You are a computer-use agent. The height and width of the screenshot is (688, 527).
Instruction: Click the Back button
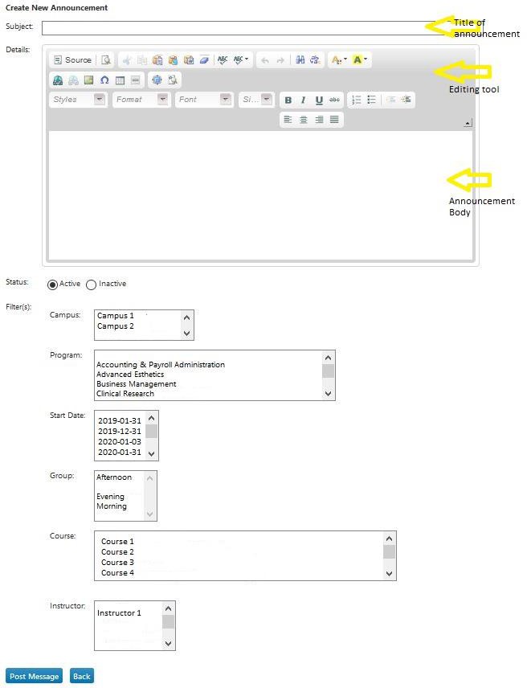click(x=81, y=677)
